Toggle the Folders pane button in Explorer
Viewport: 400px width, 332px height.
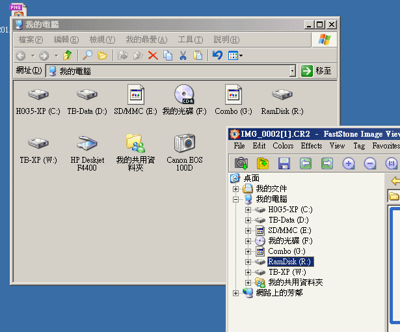tap(102, 55)
